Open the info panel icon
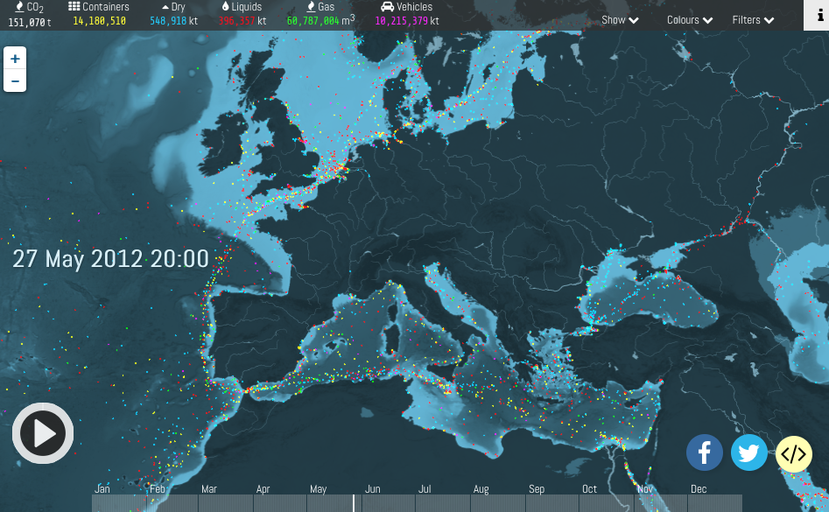 pos(816,16)
